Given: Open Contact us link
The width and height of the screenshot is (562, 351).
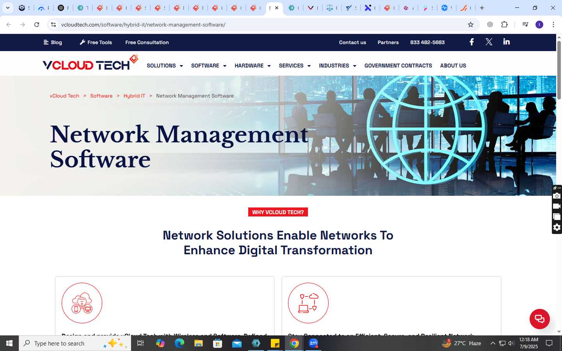Looking at the screenshot, I should (352, 42).
